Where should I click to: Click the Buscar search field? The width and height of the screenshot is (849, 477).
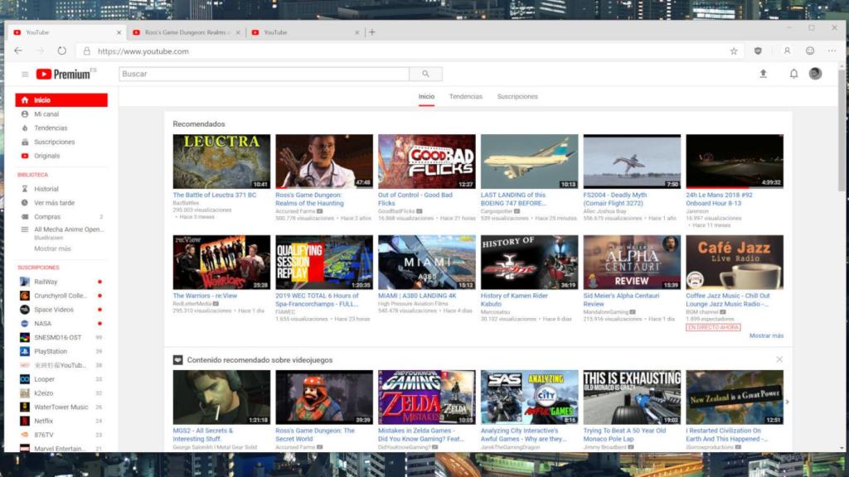point(264,74)
